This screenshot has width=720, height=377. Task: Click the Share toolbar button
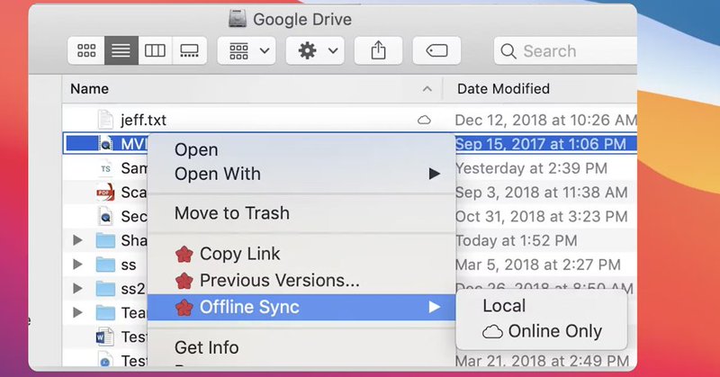(378, 50)
